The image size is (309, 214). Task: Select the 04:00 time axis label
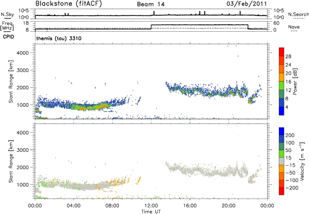73,206
